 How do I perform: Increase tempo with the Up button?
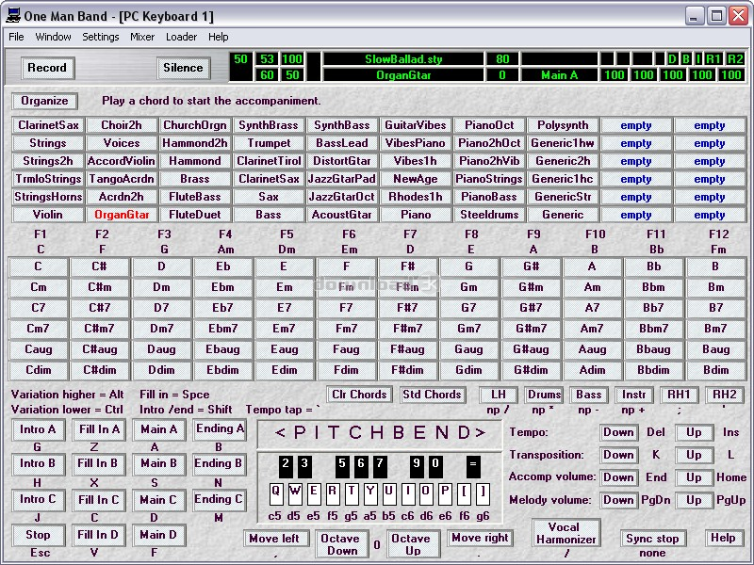click(x=694, y=432)
